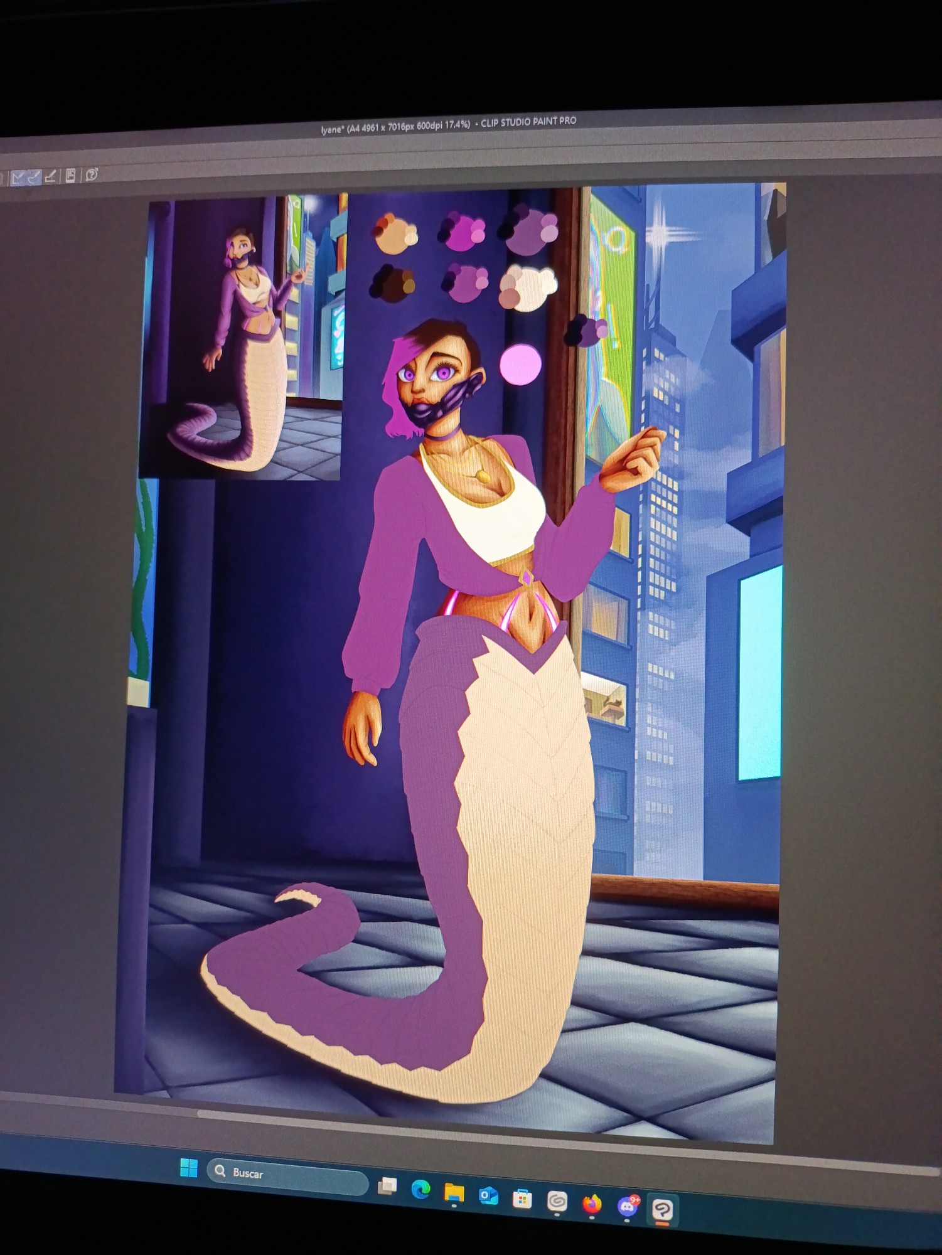Image resolution: width=942 pixels, height=1255 pixels.
Task: Open Discord with the 9+ badge
Action: tap(627, 1206)
